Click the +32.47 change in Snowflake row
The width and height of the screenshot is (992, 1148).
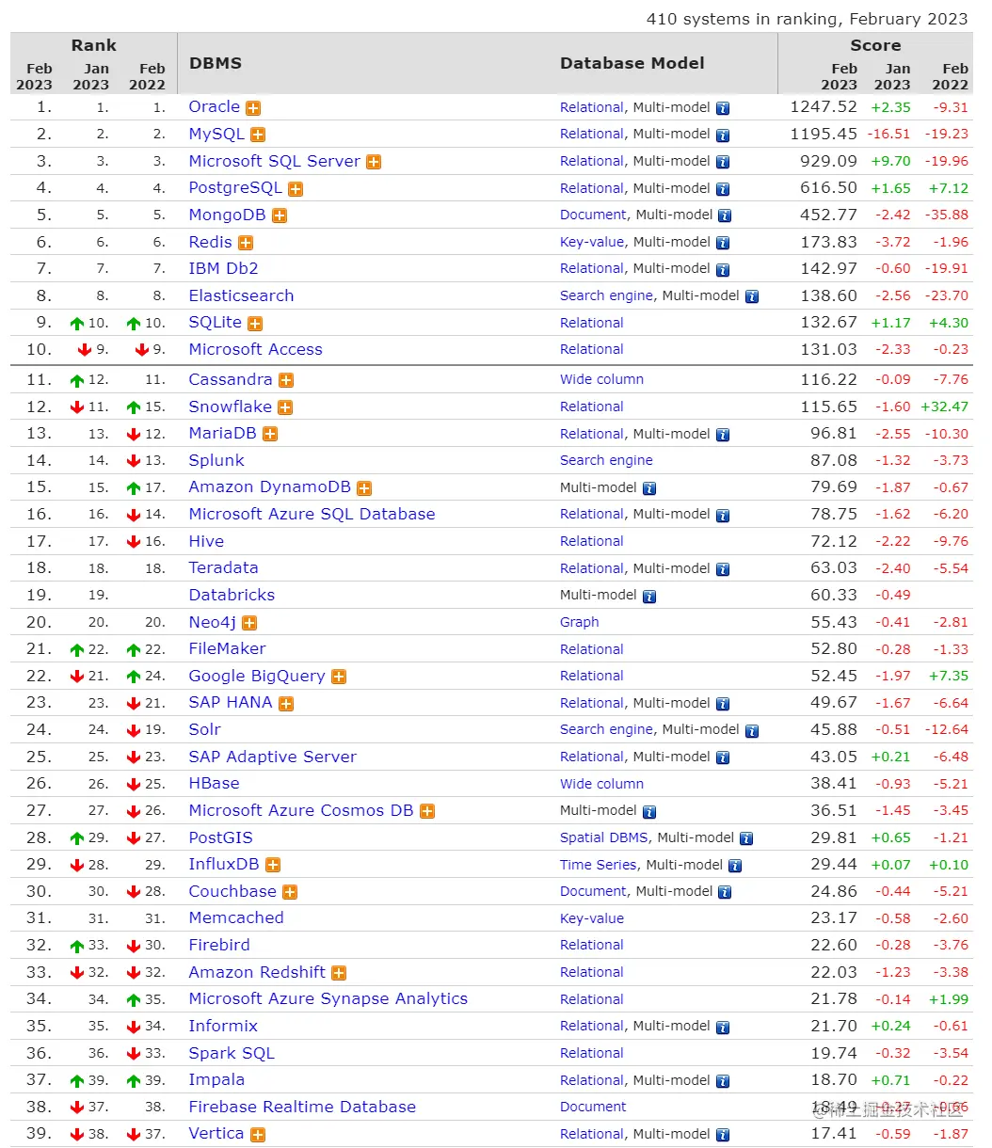(x=943, y=407)
